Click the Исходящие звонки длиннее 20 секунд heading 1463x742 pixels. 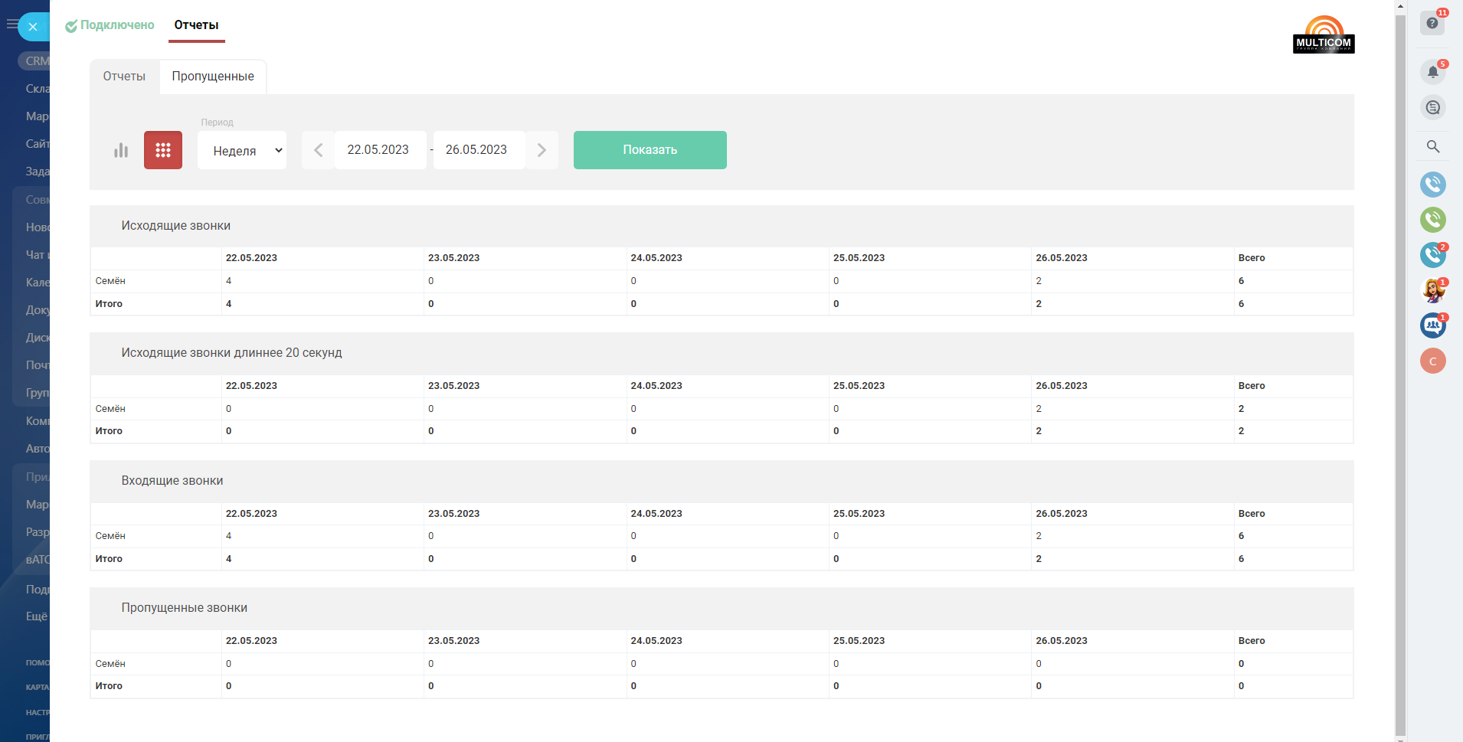(231, 353)
